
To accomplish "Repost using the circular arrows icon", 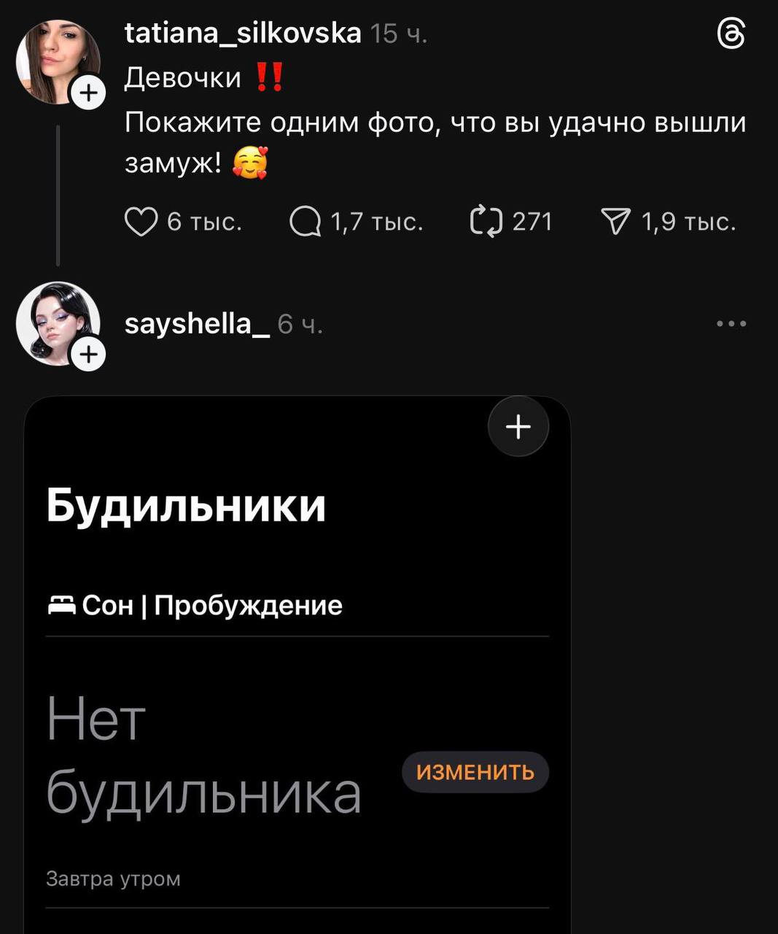I will point(486,222).
